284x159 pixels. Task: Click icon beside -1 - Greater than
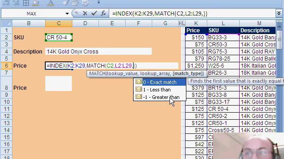(138, 97)
